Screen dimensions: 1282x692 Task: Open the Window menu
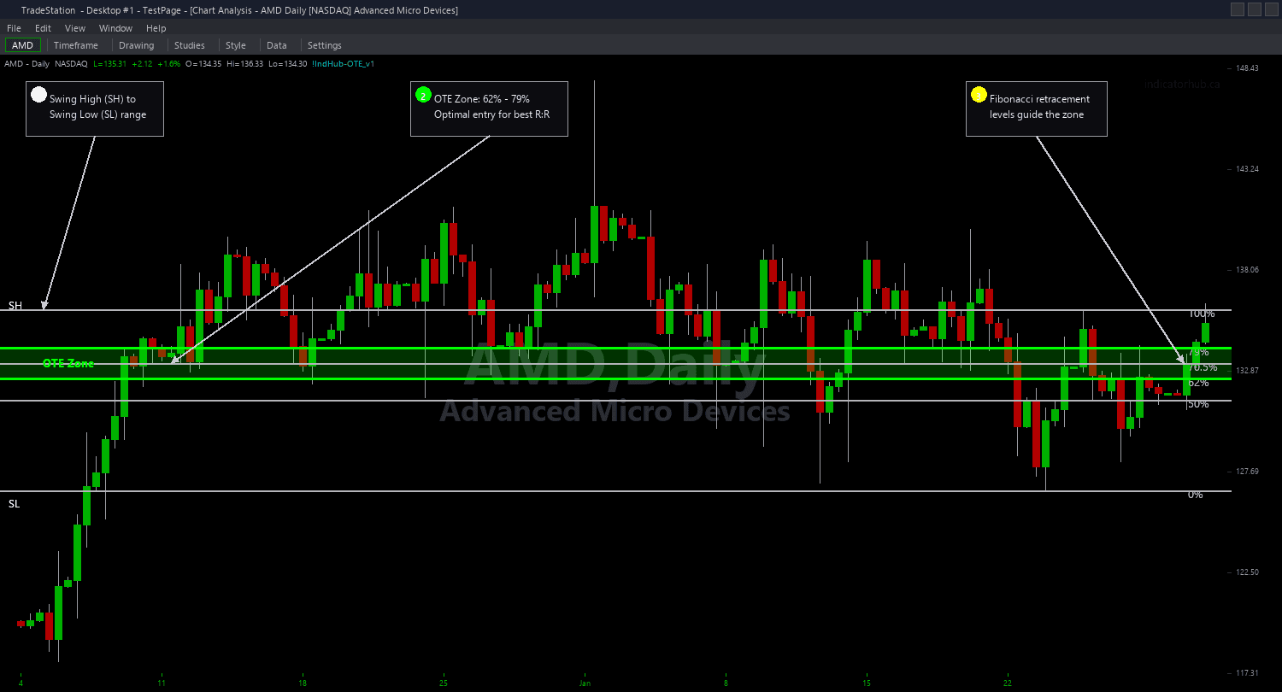click(x=115, y=28)
